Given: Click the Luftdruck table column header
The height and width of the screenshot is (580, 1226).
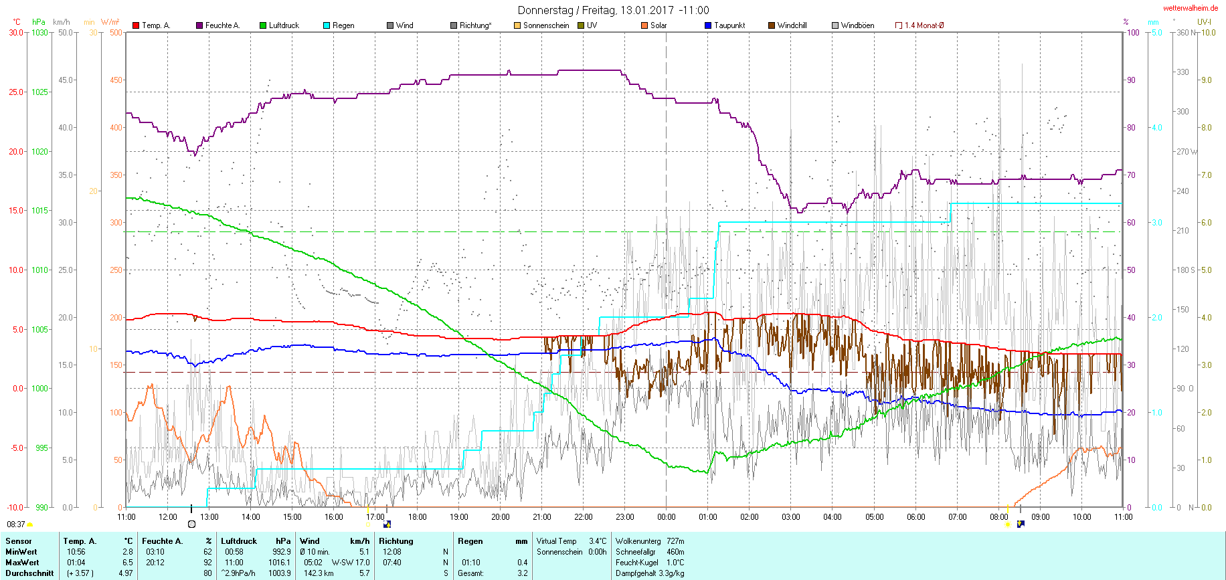Looking at the screenshot, I should pyautogui.click(x=239, y=541).
